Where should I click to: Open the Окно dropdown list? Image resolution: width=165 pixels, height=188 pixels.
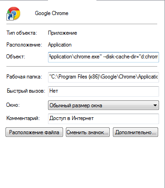(x=103, y=105)
